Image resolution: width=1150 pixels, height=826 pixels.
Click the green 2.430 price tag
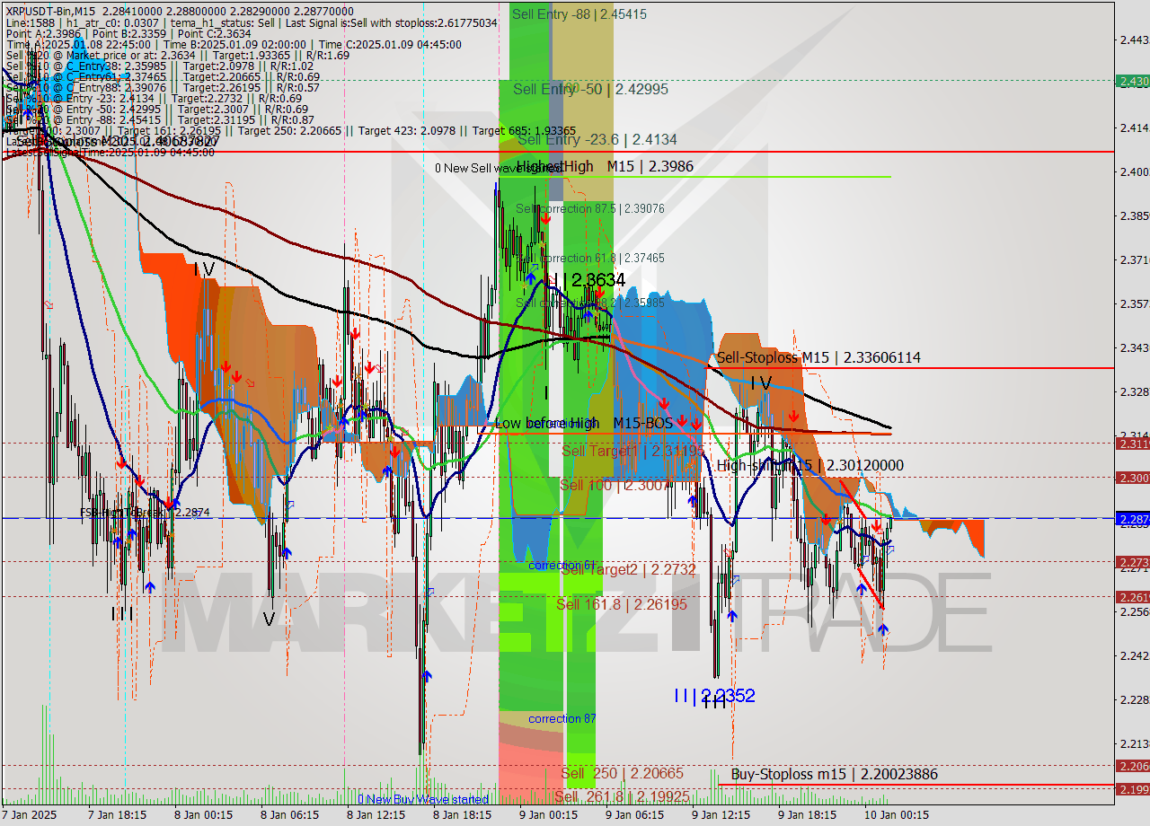coord(1132,81)
